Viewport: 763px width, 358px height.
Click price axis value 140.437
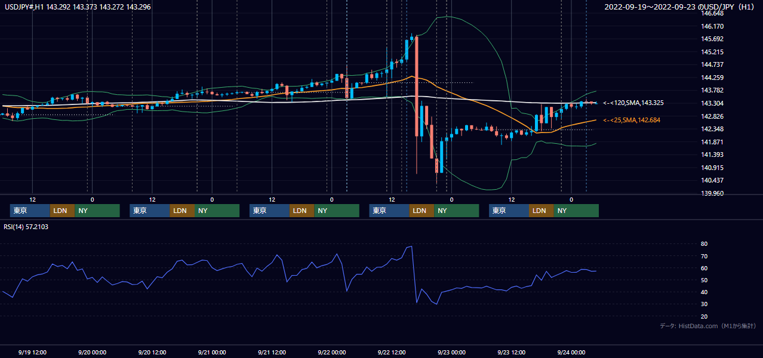tap(712, 180)
